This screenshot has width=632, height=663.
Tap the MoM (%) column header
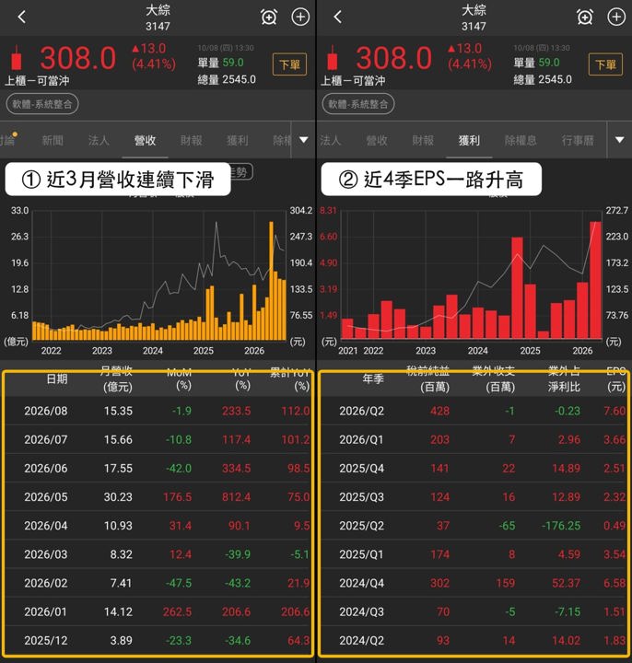coord(180,378)
